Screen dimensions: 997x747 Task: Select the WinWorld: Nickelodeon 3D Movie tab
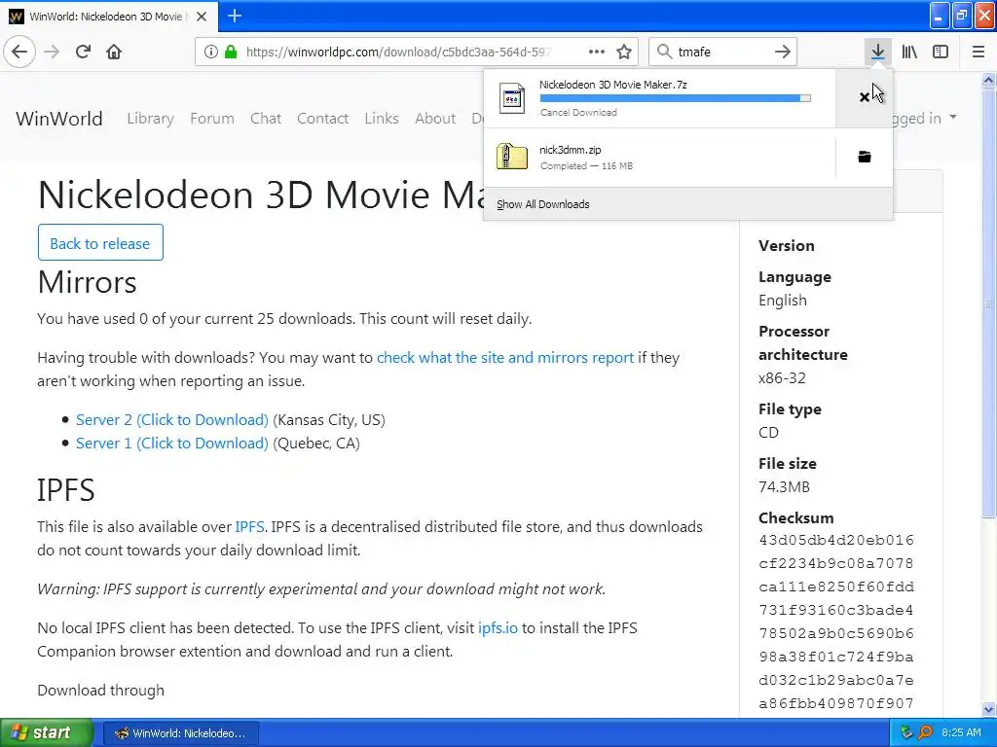click(109, 17)
